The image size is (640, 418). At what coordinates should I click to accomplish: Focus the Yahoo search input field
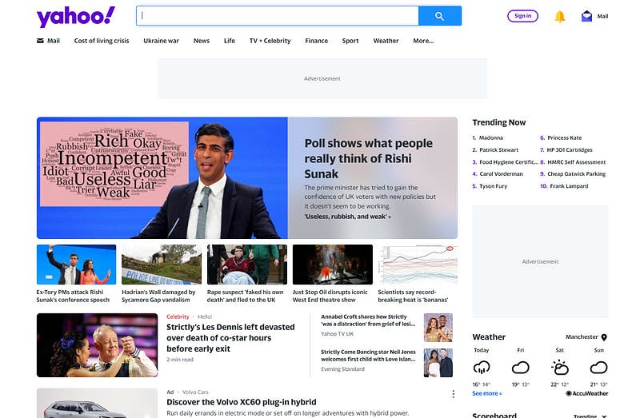point(278,16)
